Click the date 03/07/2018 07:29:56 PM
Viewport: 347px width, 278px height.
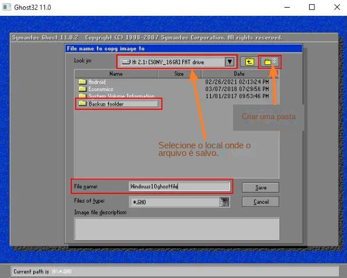tap(237, 89)
